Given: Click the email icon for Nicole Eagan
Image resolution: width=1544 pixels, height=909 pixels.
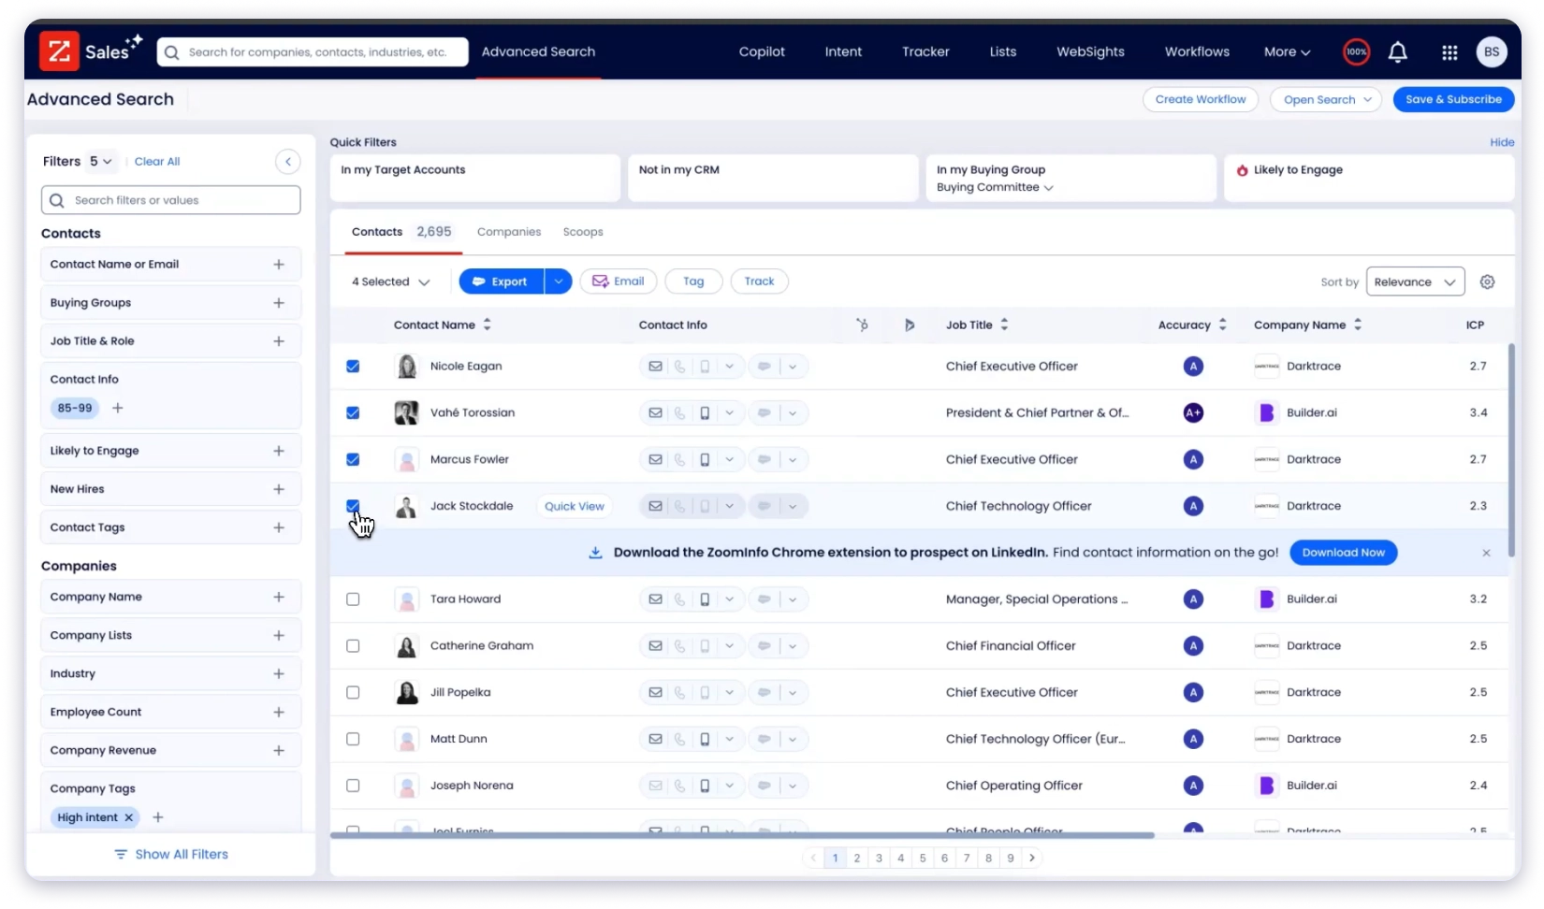Looking at the screenshot, I should [655, 367].
